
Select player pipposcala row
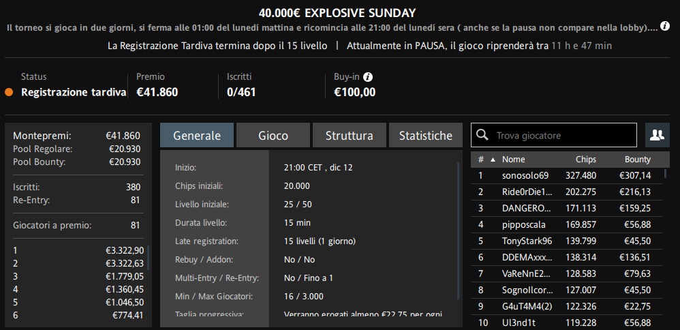(566, 224)
